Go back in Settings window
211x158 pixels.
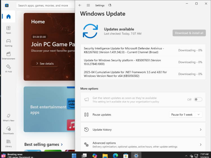80,5
